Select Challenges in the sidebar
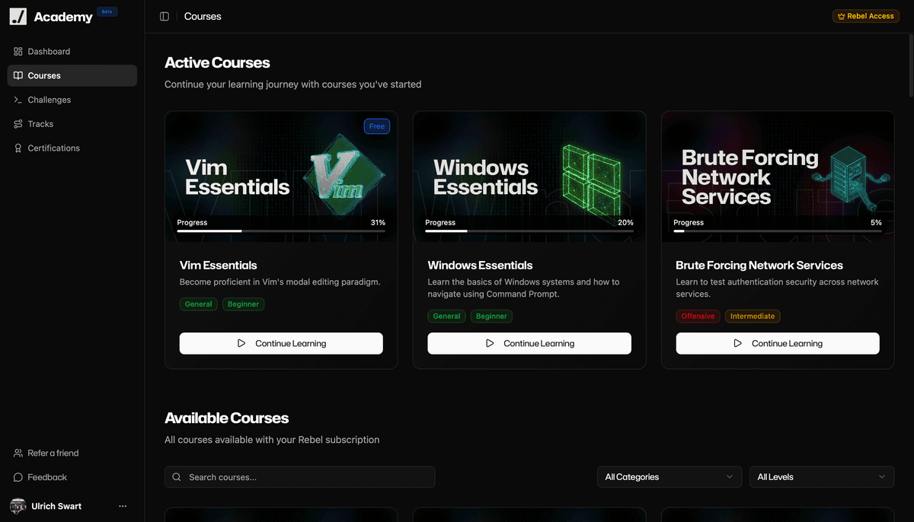Image resolution: width=914 pixels, height=522 pixels. (x=49, y=100)
